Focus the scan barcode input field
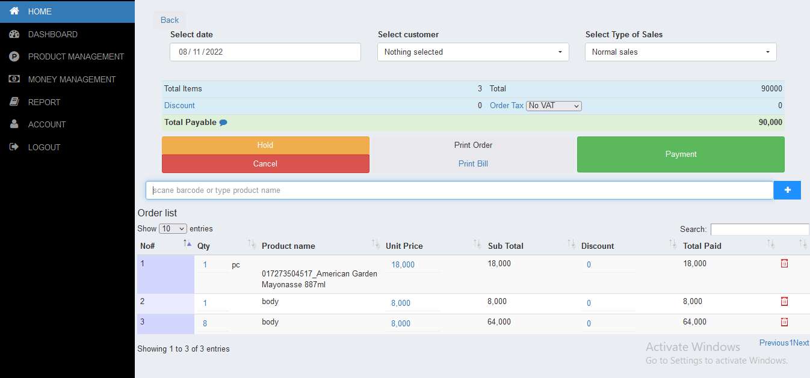Image resolution: width=810 pixels, height=378 pixels. tap(459, 191)
